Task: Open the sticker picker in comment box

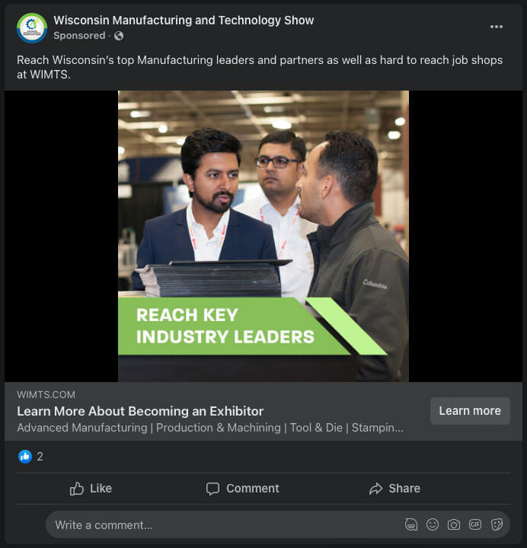Action: (x=497, y=524)
